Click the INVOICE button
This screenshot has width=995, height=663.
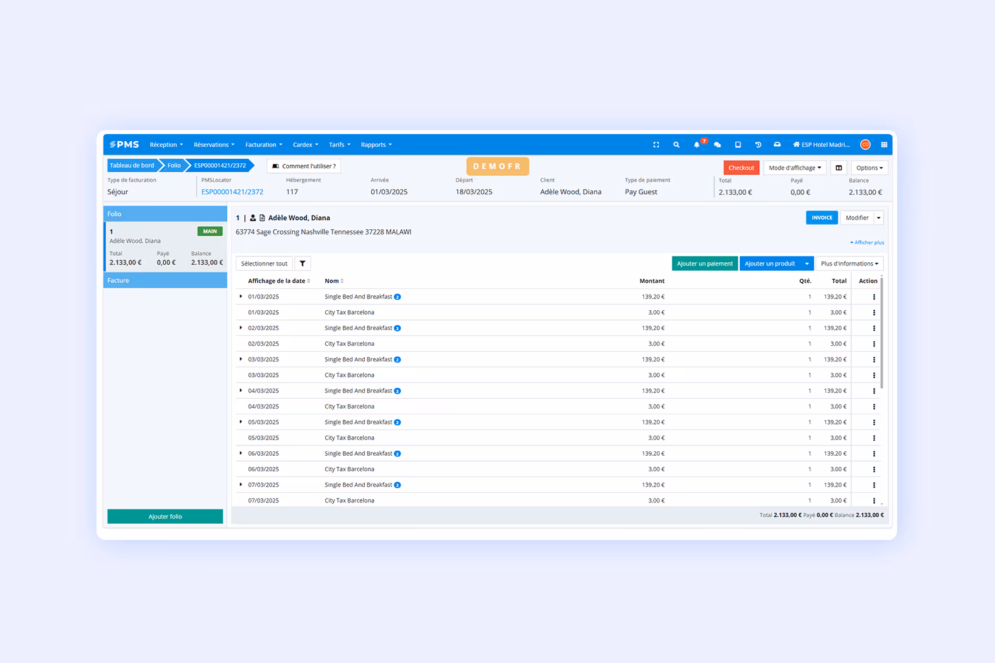point(822,218)
